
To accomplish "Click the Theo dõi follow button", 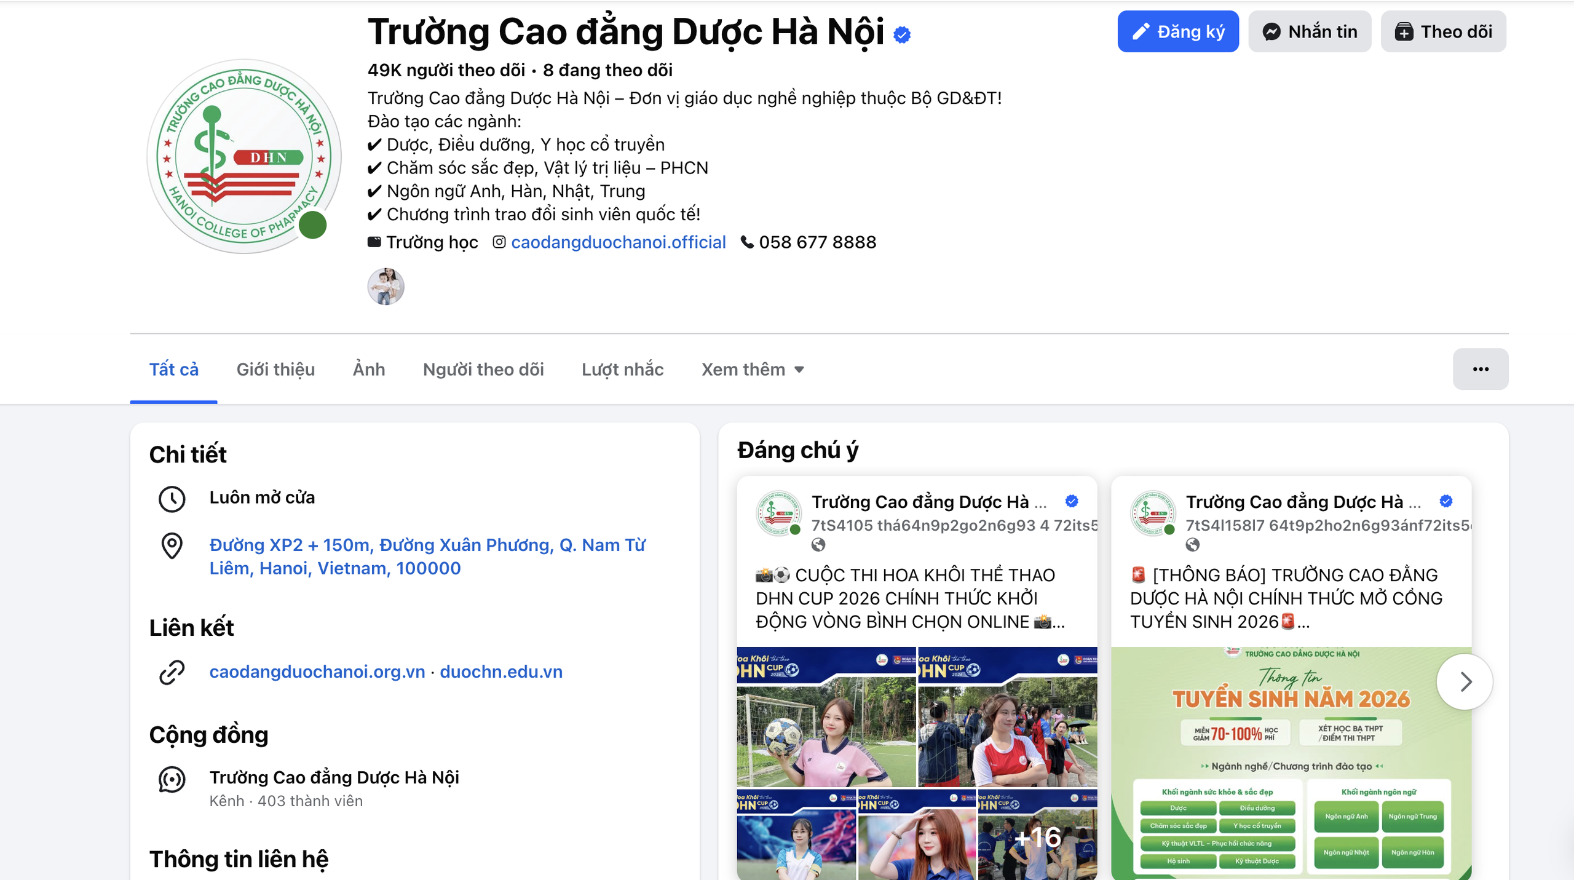I will (1443, 31).
